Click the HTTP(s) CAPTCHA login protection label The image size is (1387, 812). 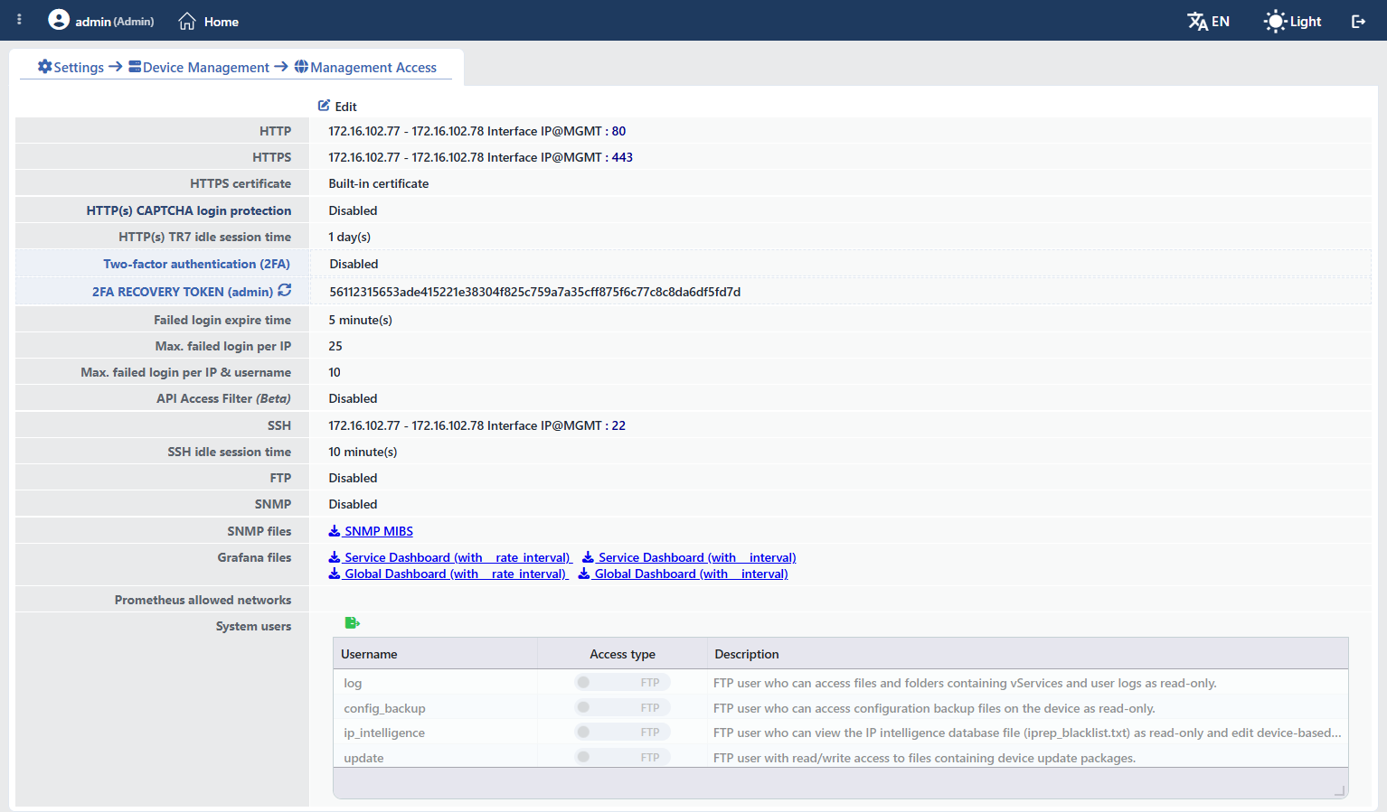point(189,210)
